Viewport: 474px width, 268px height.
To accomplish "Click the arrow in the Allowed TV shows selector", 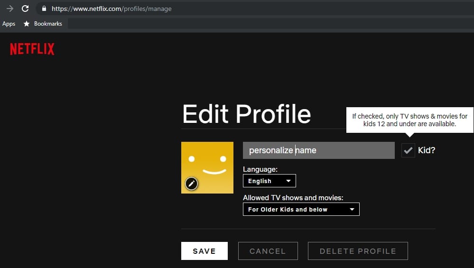I will (x=352, y=209).
